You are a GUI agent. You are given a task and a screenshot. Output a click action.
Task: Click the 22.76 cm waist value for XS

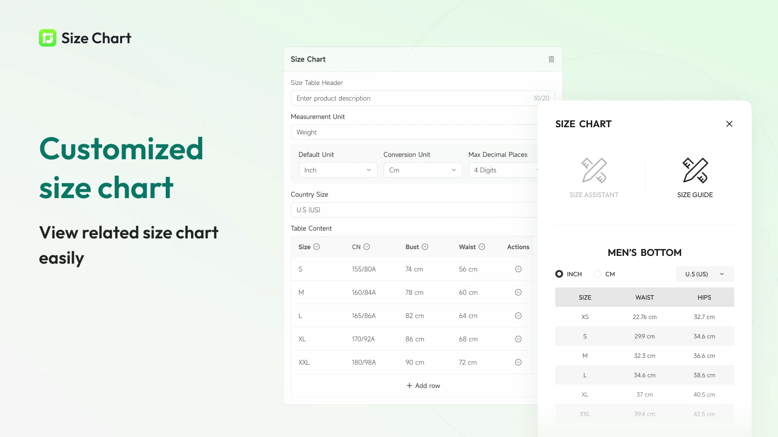[x=644, y=317]
